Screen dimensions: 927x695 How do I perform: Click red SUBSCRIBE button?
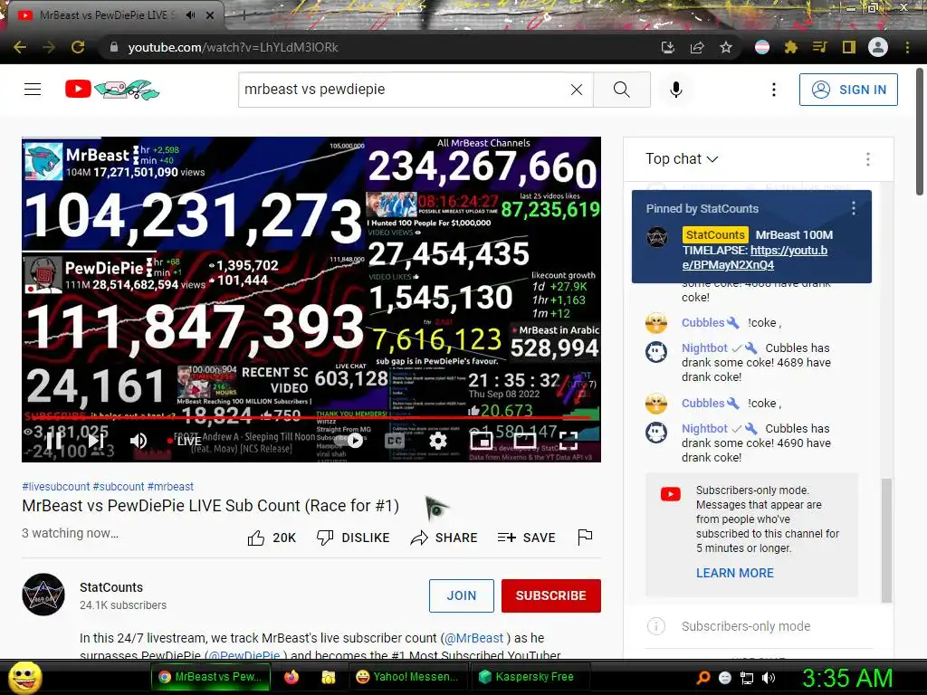click(x=551, y=595)
